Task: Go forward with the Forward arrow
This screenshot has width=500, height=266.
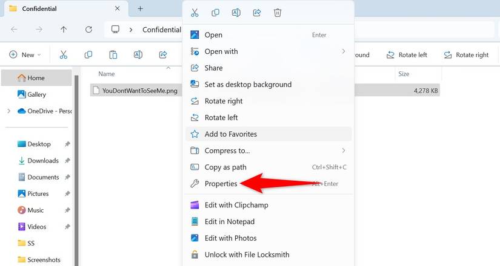Action: coord(39,30)
